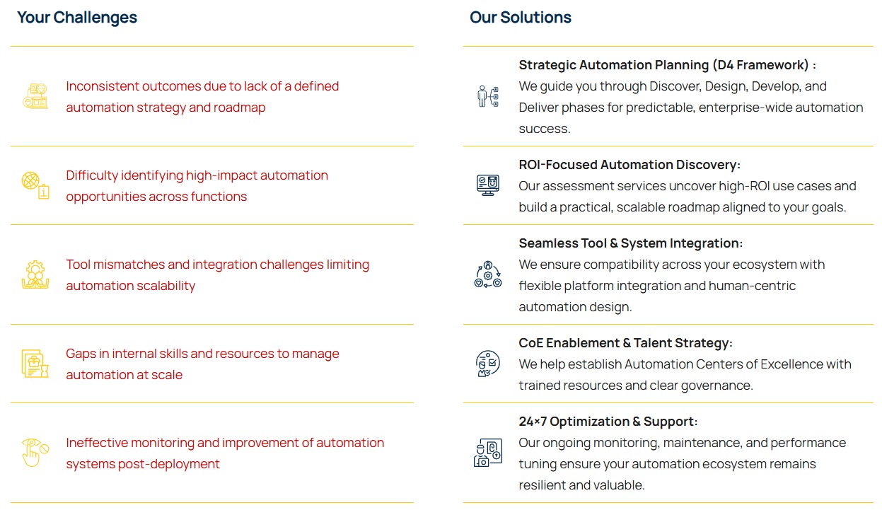Select 'CoE Enablement & Talent Strategy' title

625,343
